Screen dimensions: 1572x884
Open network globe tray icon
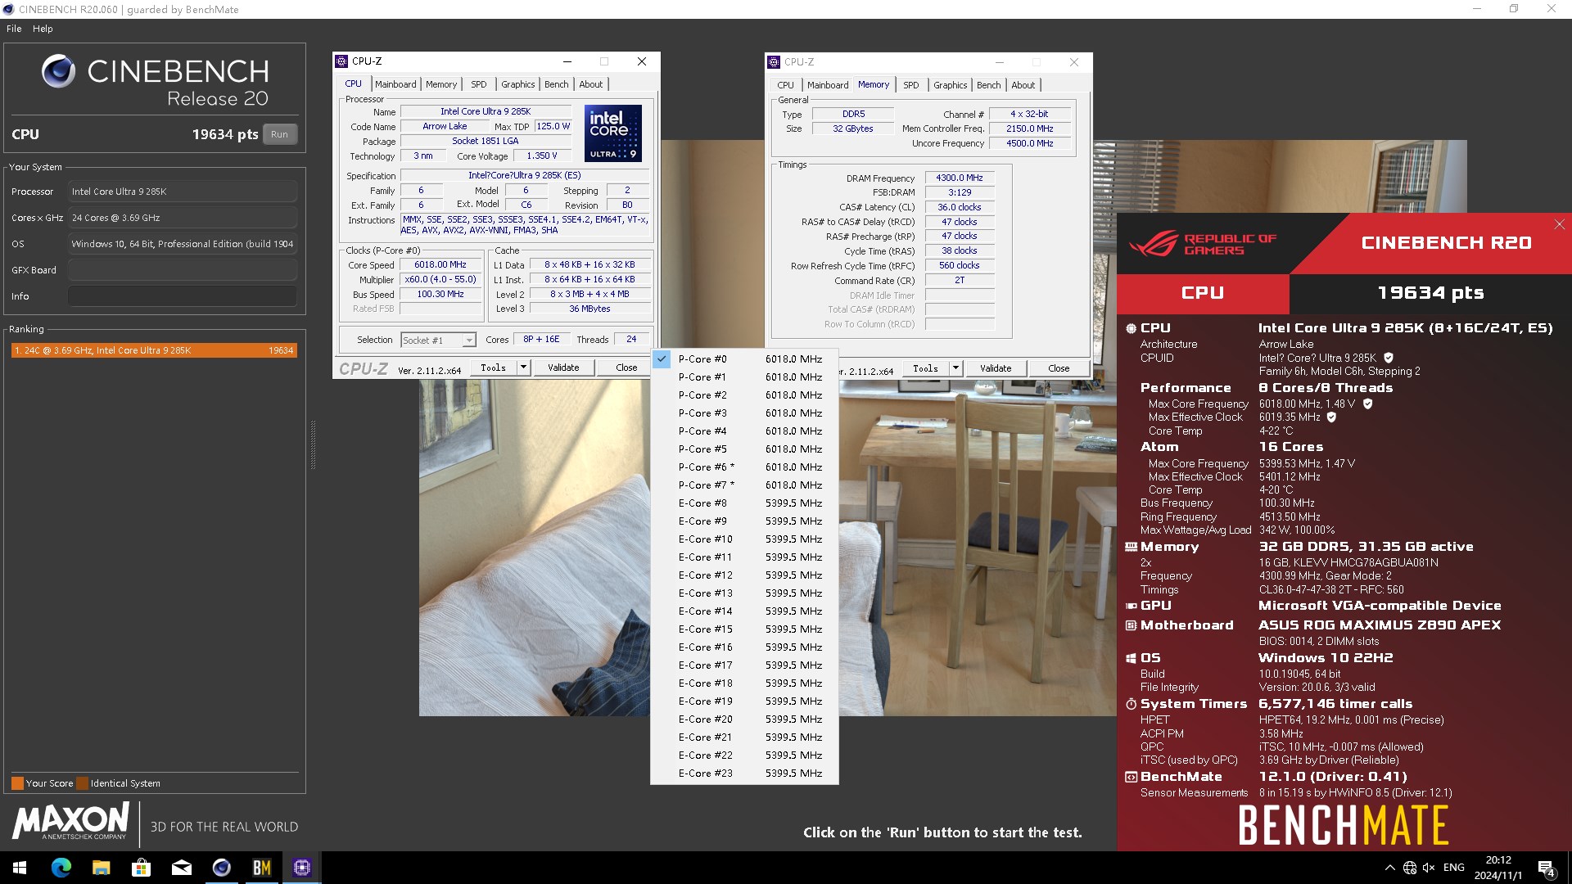click(x=1409, y=868)
